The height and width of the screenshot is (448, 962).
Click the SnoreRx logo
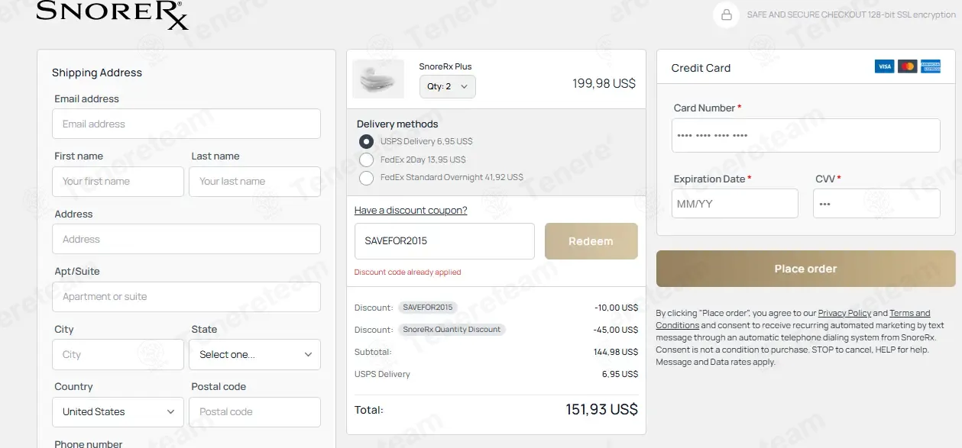112,15
